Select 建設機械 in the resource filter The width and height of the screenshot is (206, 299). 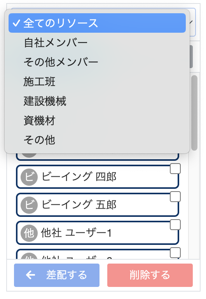(x=97, y=101)
